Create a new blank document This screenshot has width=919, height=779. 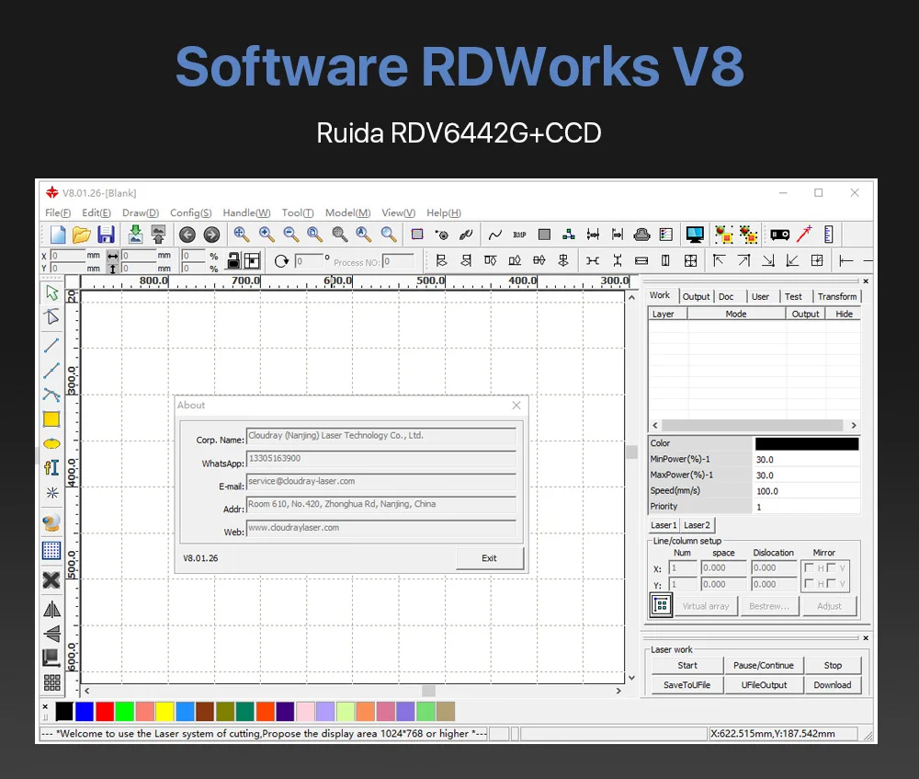(x=57, y=235)
